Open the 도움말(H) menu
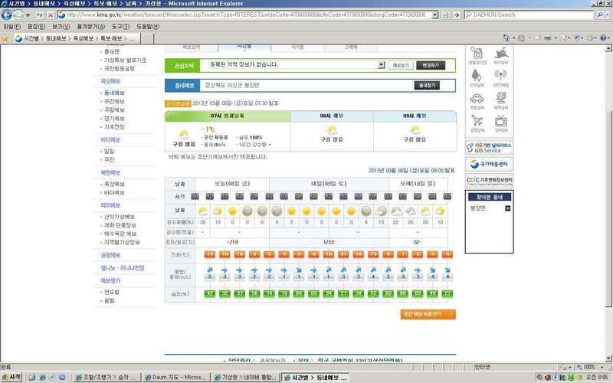The image size is (613, 383). [148, 27]
